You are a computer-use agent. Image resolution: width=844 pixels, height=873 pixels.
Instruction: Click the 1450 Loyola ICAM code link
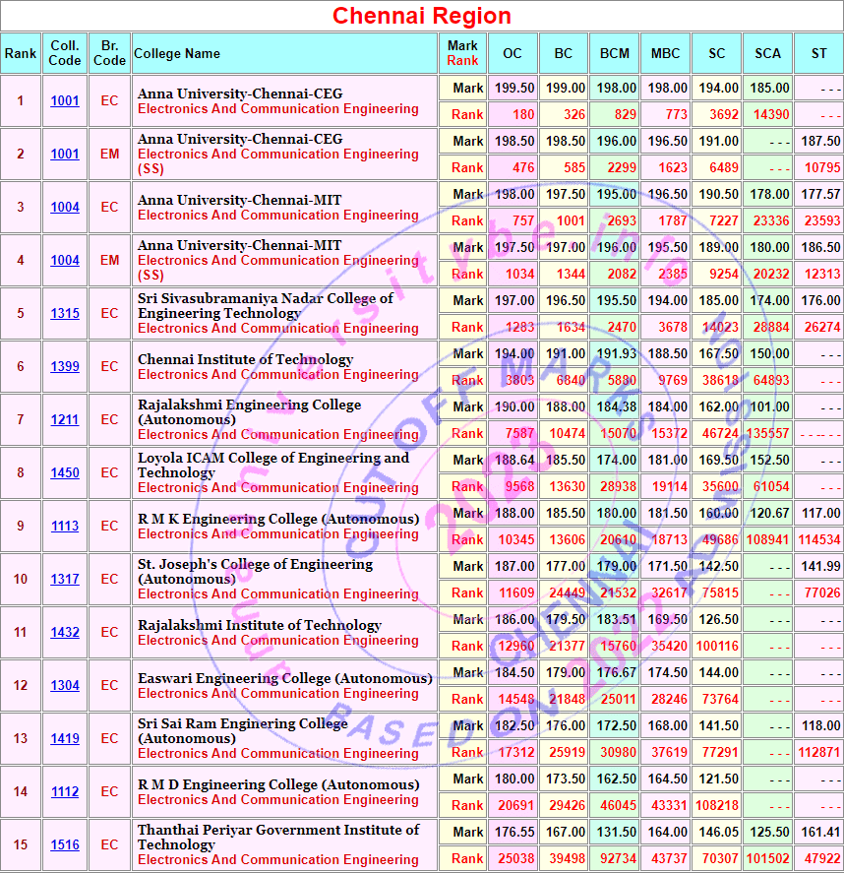(x=65, y=473)
